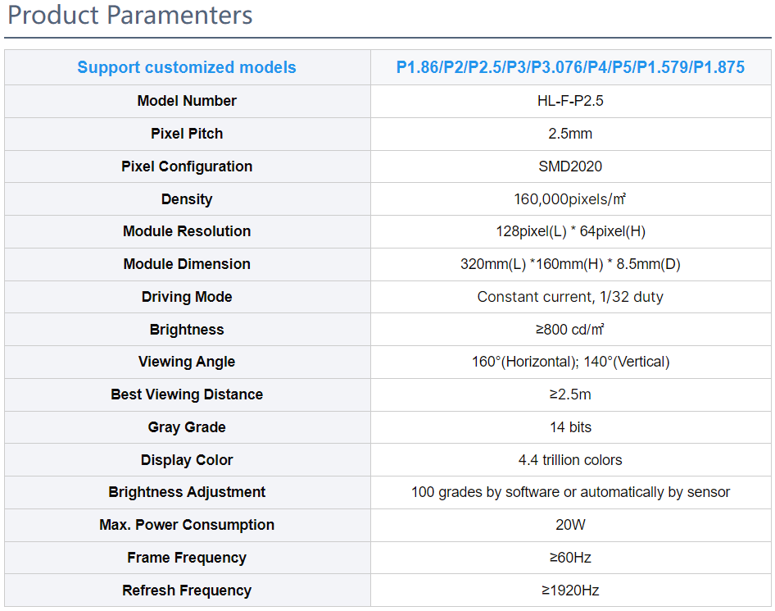Viewport: 775px width, 611px height.
Task: Click the Brightness Adjustment label
Action: pyautogui.click(x=187, y=492)
